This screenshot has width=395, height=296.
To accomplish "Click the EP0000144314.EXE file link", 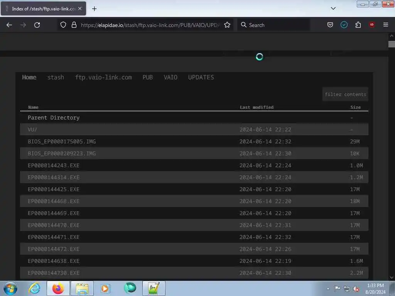I will [54, 177].
